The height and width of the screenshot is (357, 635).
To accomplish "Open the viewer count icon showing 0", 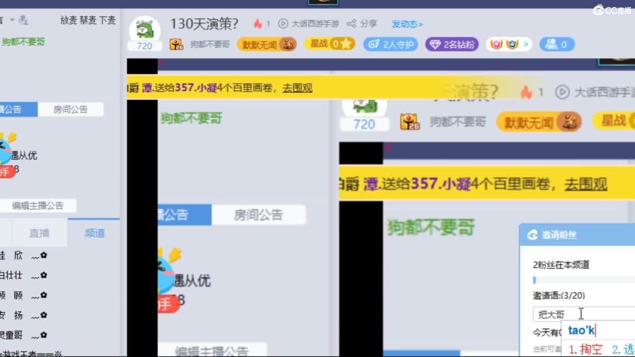I will [x=557, y=44].
